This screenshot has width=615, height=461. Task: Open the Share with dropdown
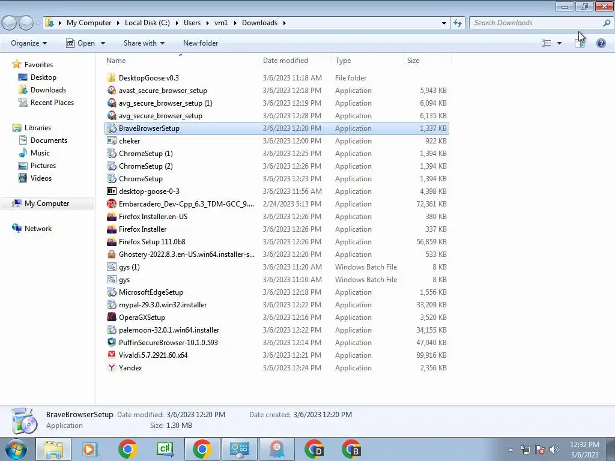[x=144, y=43]
